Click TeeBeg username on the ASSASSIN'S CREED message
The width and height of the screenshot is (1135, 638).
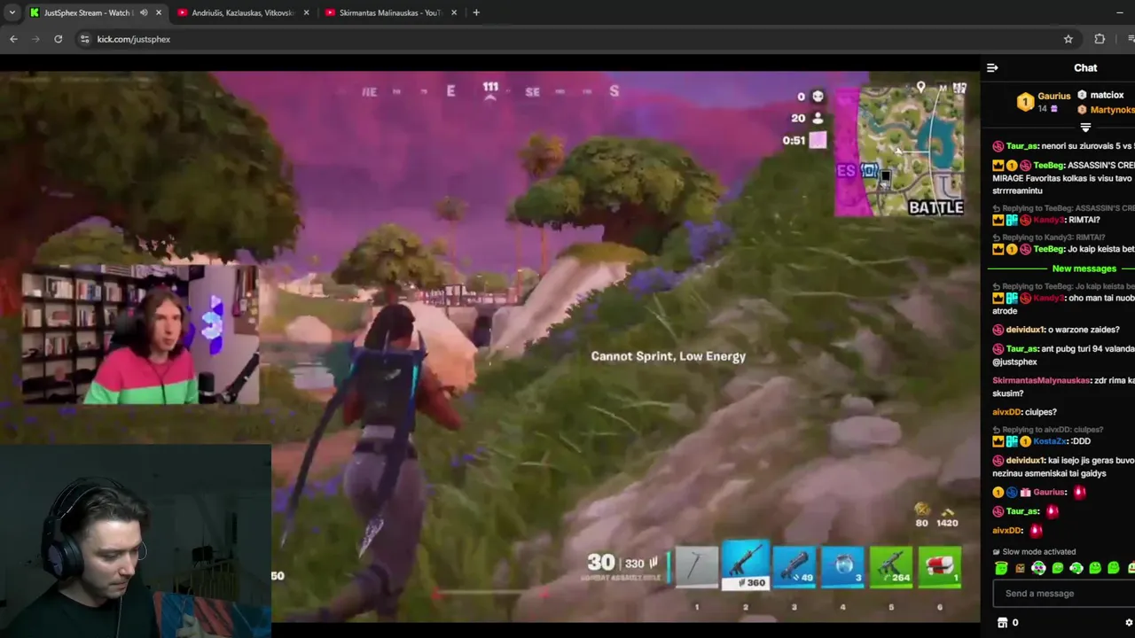[1048, 166]
